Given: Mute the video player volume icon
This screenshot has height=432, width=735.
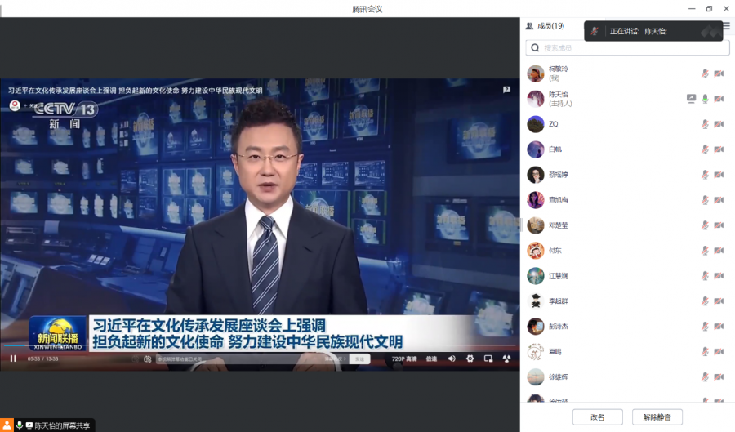Looking at the screenshot, I should (x=452, y=359).
